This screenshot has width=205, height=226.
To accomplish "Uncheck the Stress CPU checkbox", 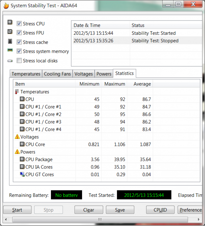I will point(19,23).
